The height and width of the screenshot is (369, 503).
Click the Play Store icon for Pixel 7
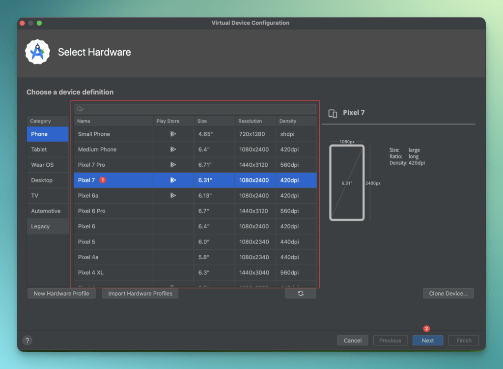coord(173,181)
